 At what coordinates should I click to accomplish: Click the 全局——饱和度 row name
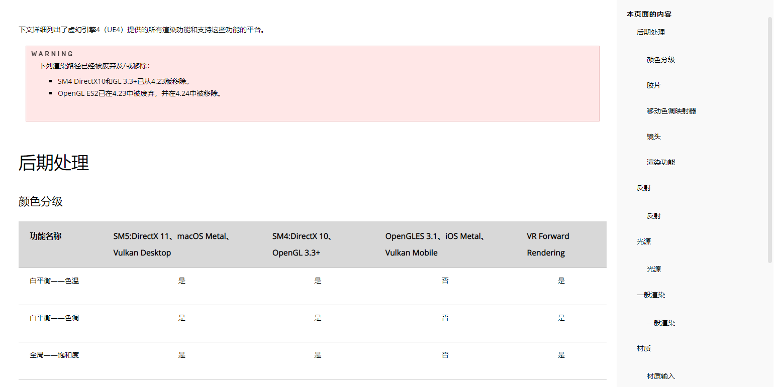[x=54, y=355]
